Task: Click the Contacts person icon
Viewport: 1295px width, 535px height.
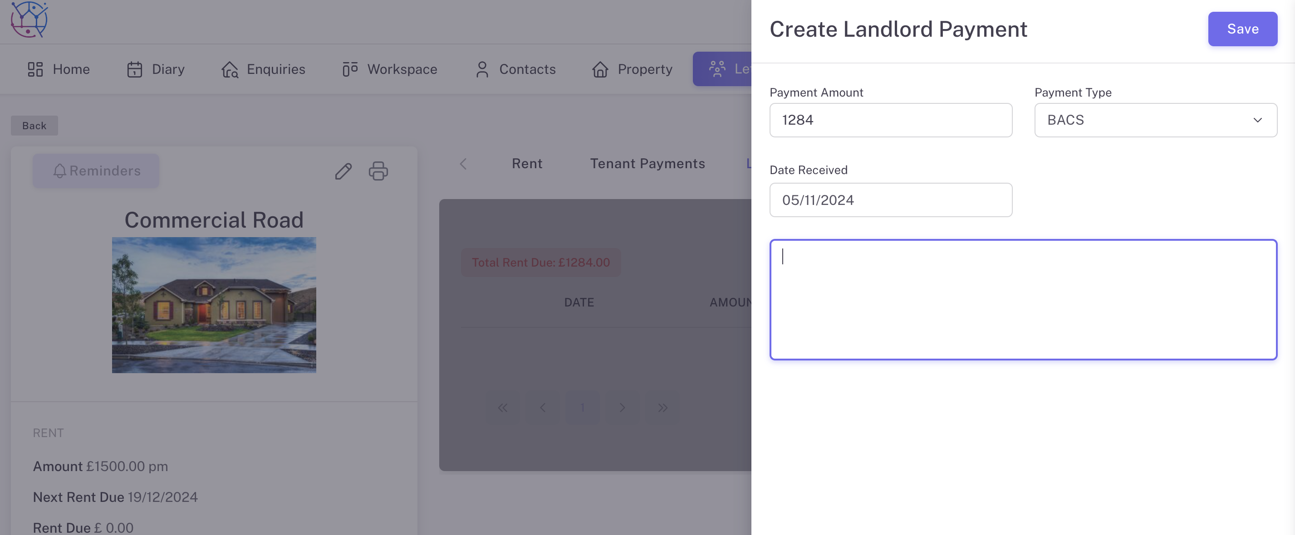Action: pyautogui.click(x=481, y=69)
